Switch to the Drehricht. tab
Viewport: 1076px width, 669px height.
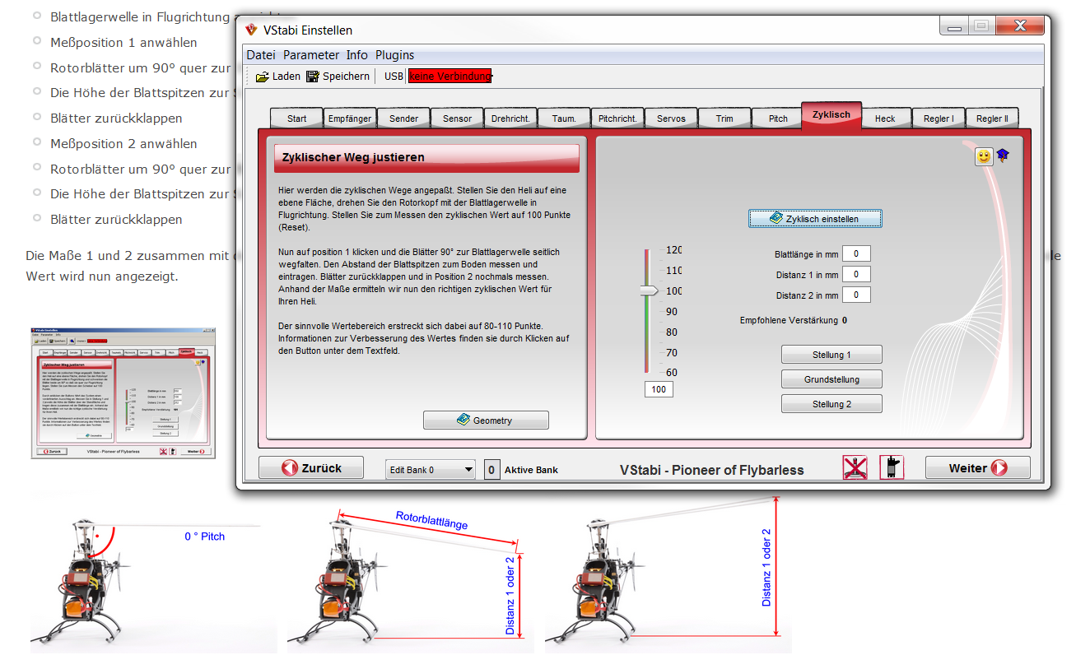click(x=510, y=118)
